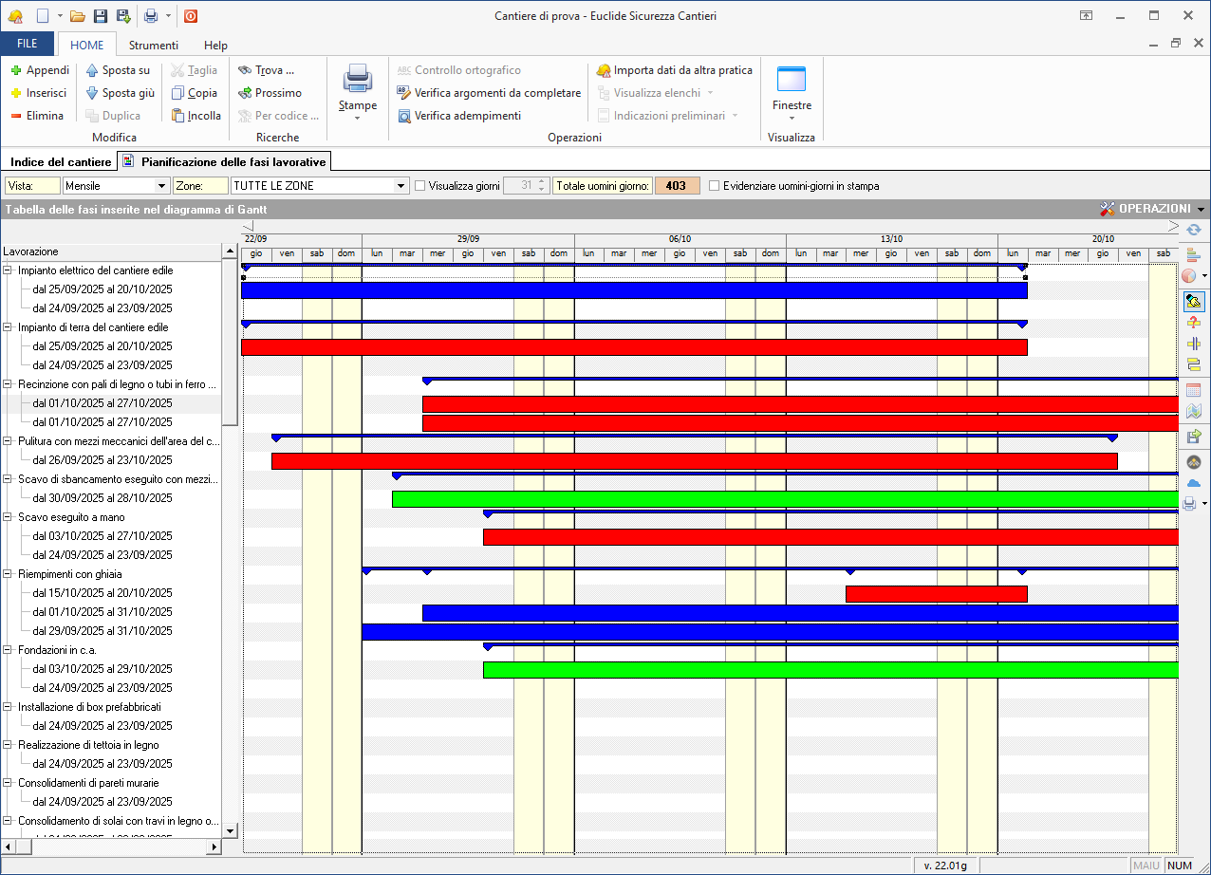This screenshot has width=1211, height=875.
Task: Open the Vista dropdown showing Mensile
Action: [x=161, y=186]
